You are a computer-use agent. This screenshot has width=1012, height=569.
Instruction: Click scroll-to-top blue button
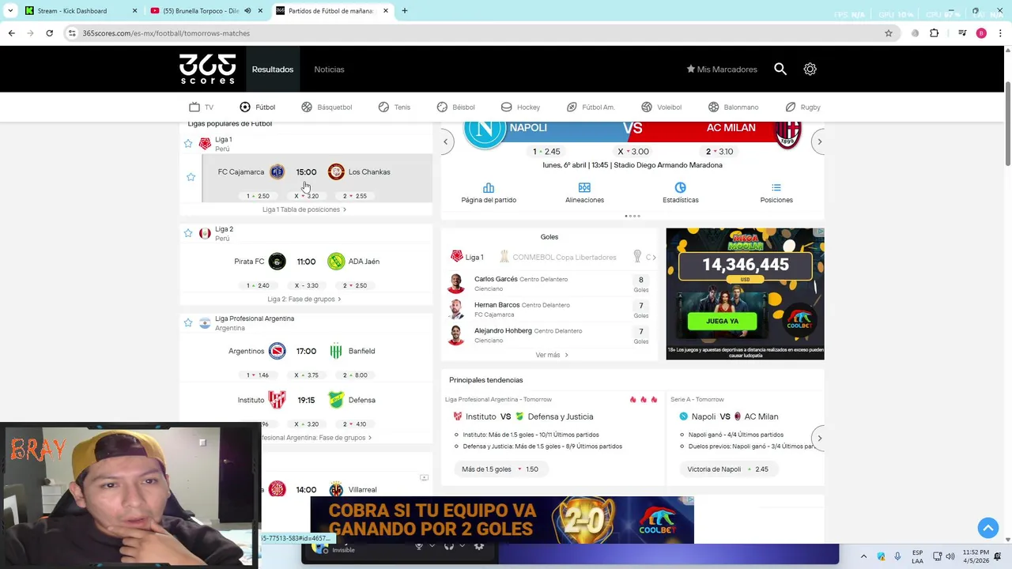click(x=987, y=528)
